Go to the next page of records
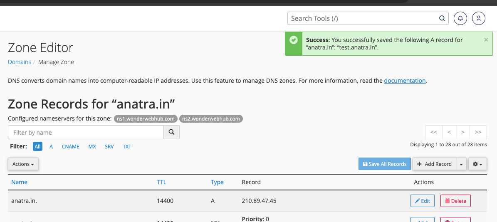Image resolution: width=497 pixels, height=222 pixels. (463, 132)
